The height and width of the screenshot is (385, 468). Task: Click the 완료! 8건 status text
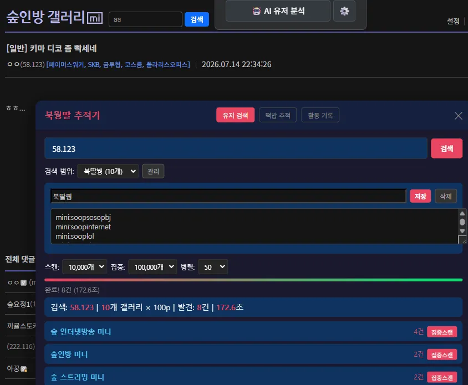[72, 290]
